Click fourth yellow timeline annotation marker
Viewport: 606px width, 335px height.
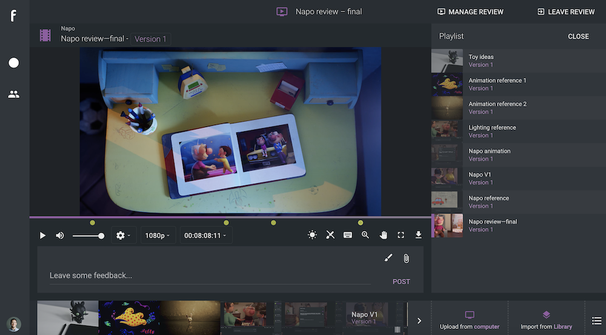coord(360,223)
